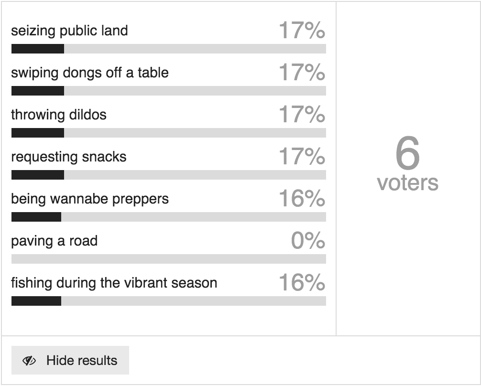This screenshot has width=481, height=386.
Task: Select the 'paving a road' option label
Action: (x=55, y=241)
